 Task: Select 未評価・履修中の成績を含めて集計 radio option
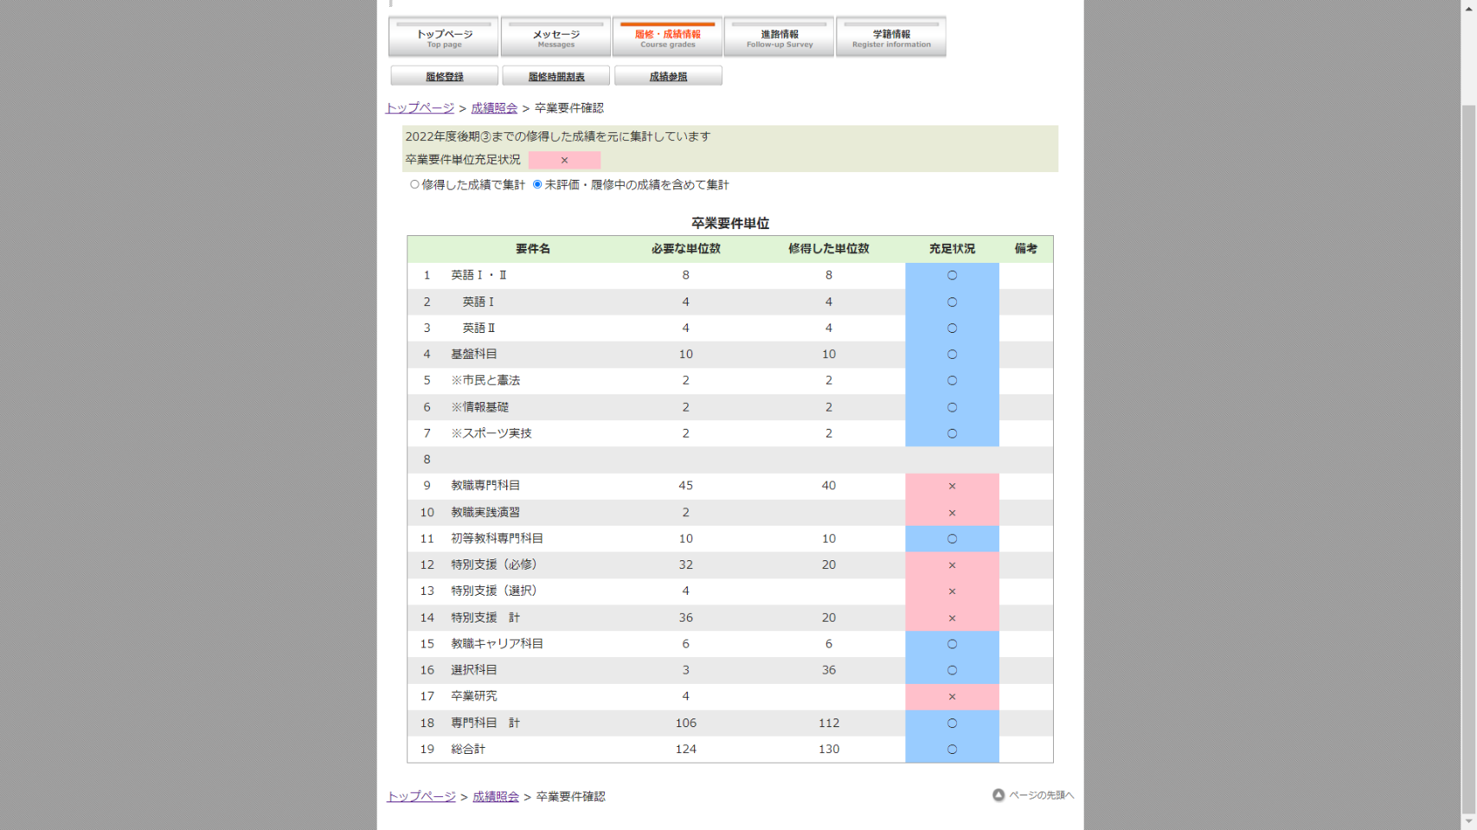(537, 184)
